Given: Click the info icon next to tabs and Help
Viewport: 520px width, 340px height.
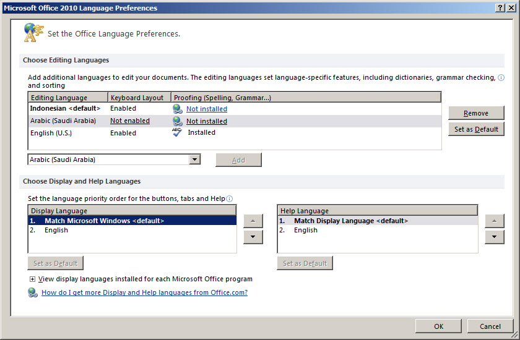Looking at the screenshot, I should click(x=230, y=198).
